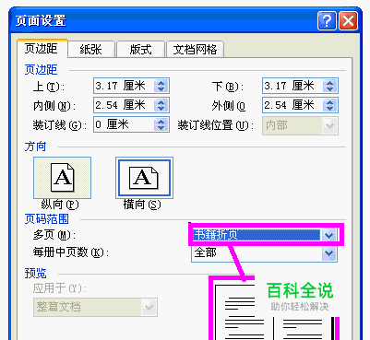370x340 pixels.
Task: Click the 装订线位置(U) label
Action: 216,125
